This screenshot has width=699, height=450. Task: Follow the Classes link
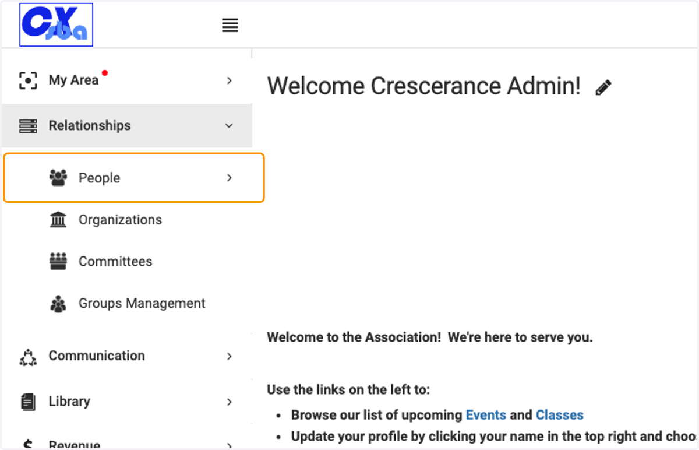[560, 415]
